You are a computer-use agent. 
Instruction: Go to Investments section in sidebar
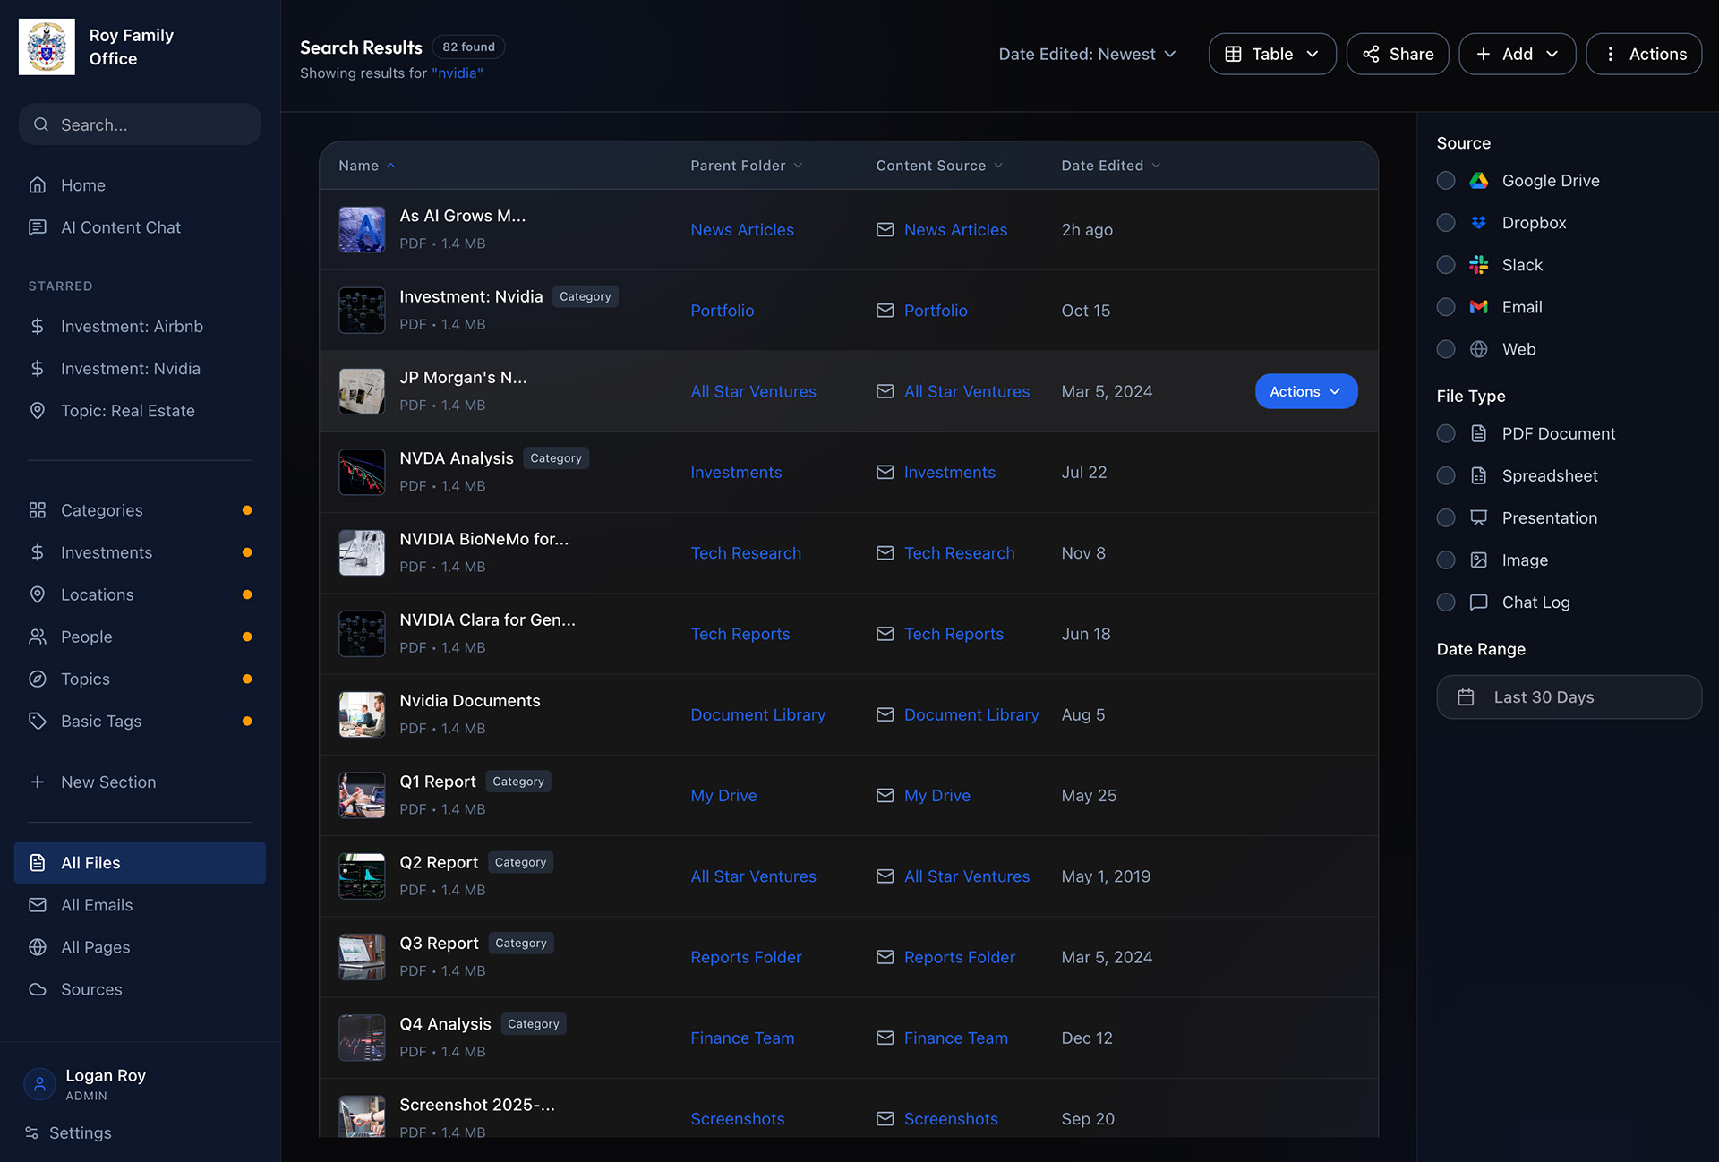(x=107, y=552)
